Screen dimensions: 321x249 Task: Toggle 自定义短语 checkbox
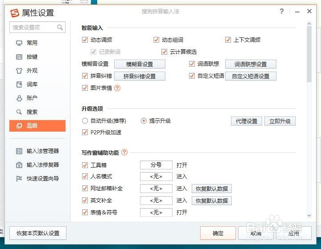[192, 76]
